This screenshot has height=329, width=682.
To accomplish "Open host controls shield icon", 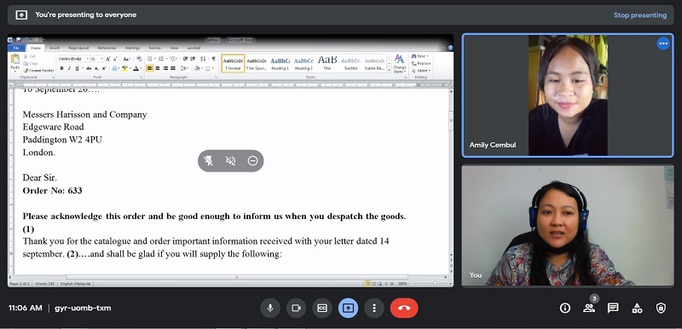I will pyautogui.click(x=661, y=309).
